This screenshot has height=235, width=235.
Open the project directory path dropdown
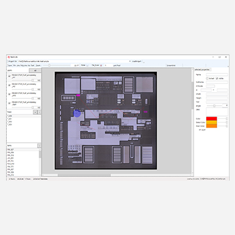pyautogui.click(x=130, y=61)
